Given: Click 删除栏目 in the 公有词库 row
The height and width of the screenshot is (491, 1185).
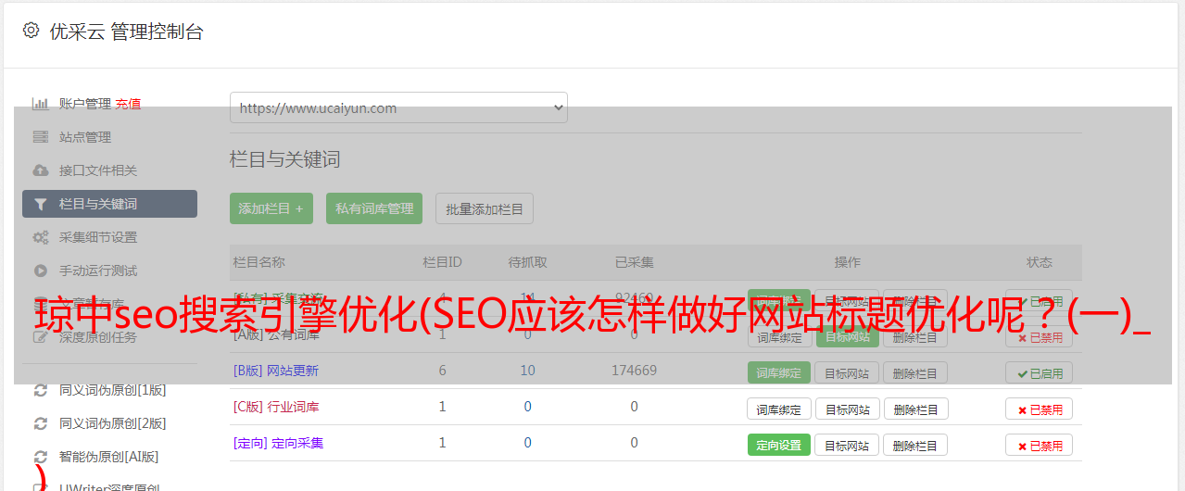Looking at the screenshot, I should click(915, 337).
